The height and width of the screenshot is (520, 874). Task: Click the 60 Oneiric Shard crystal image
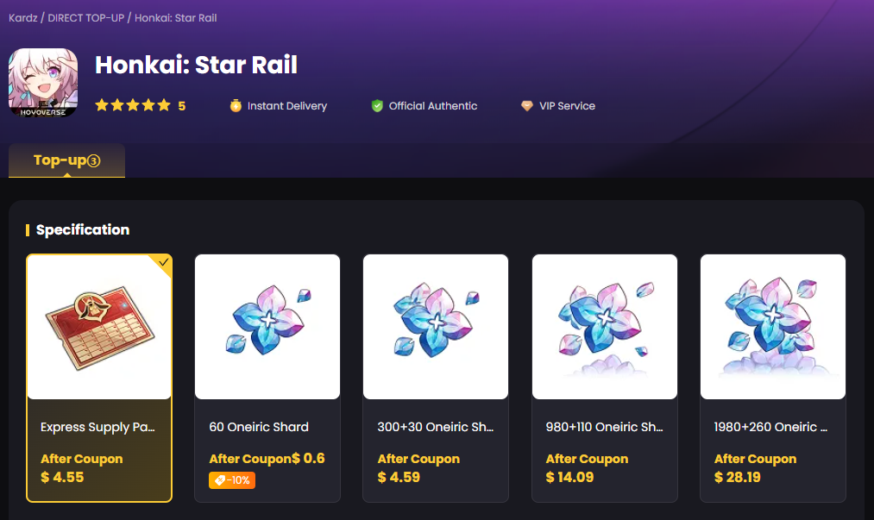click(267, 326)
